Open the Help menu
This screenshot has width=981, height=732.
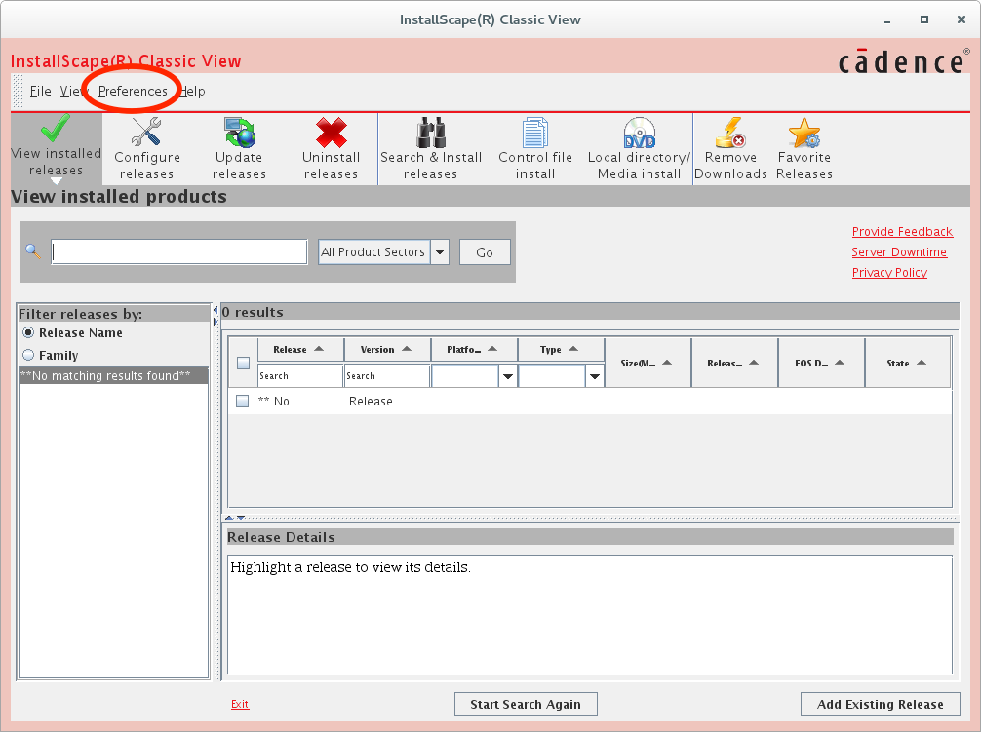pyautogui.click(x=193, y=92)
